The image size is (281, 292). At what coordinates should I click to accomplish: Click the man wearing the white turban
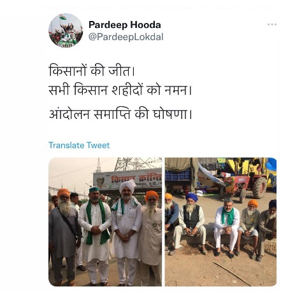126,232
